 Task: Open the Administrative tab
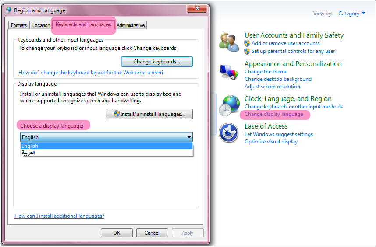coord(131,25)
